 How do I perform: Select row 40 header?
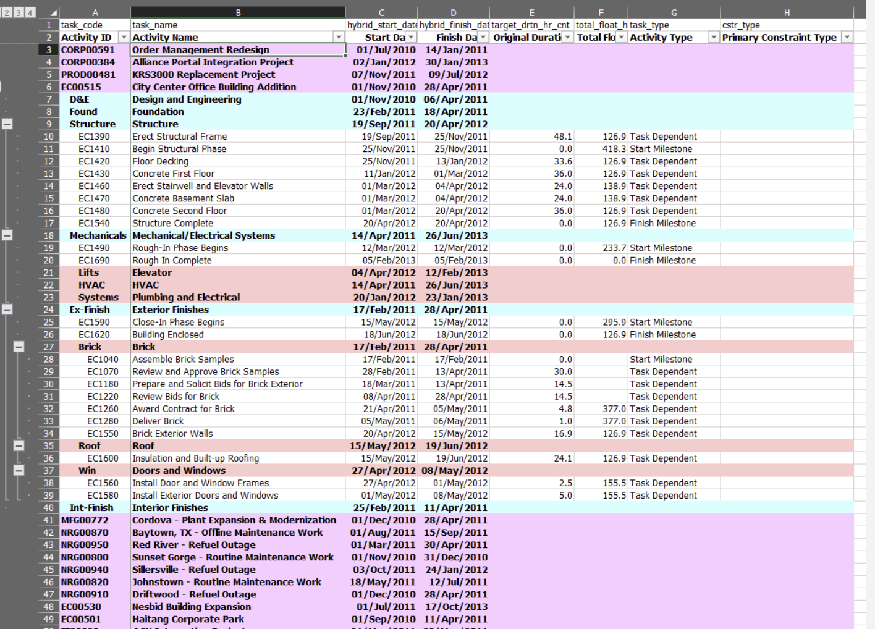(48, 507)
